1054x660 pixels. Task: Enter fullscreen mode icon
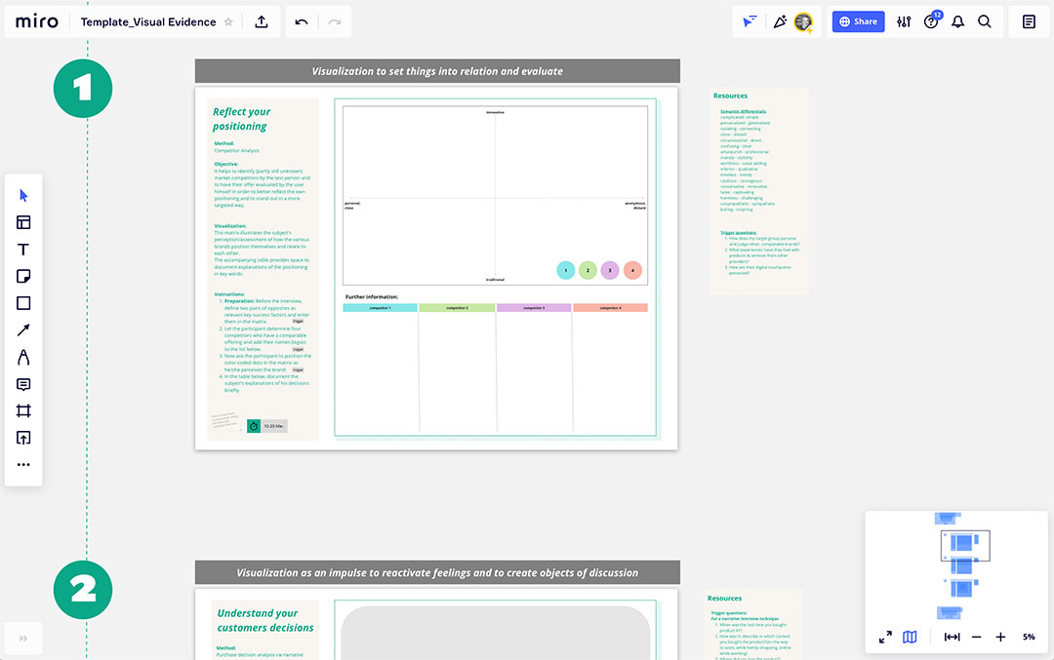(x=885, y=638)
